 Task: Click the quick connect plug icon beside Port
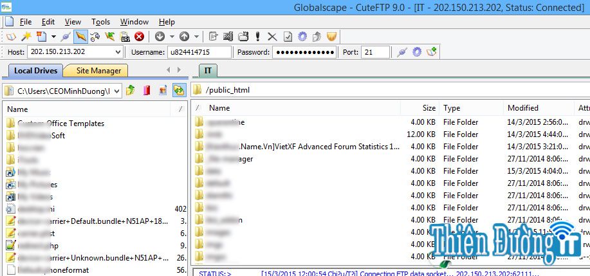coord(402,52)
